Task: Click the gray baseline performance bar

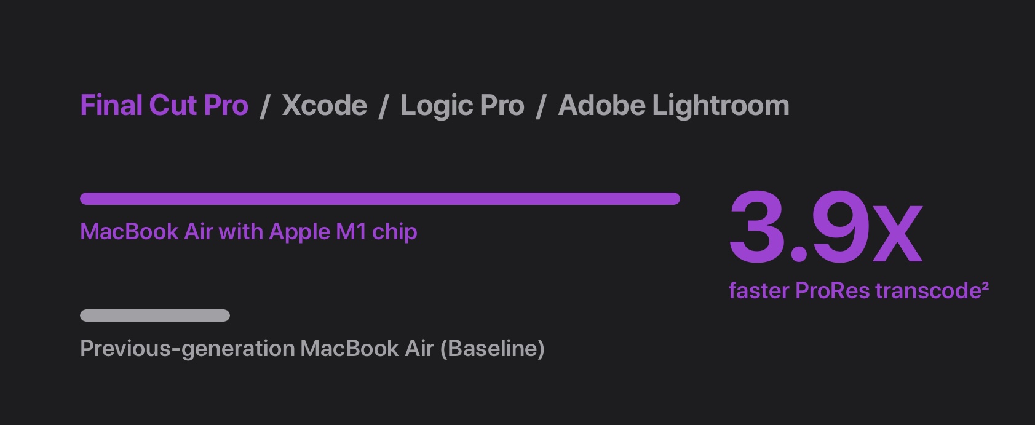Action: [x=155, y=316]
